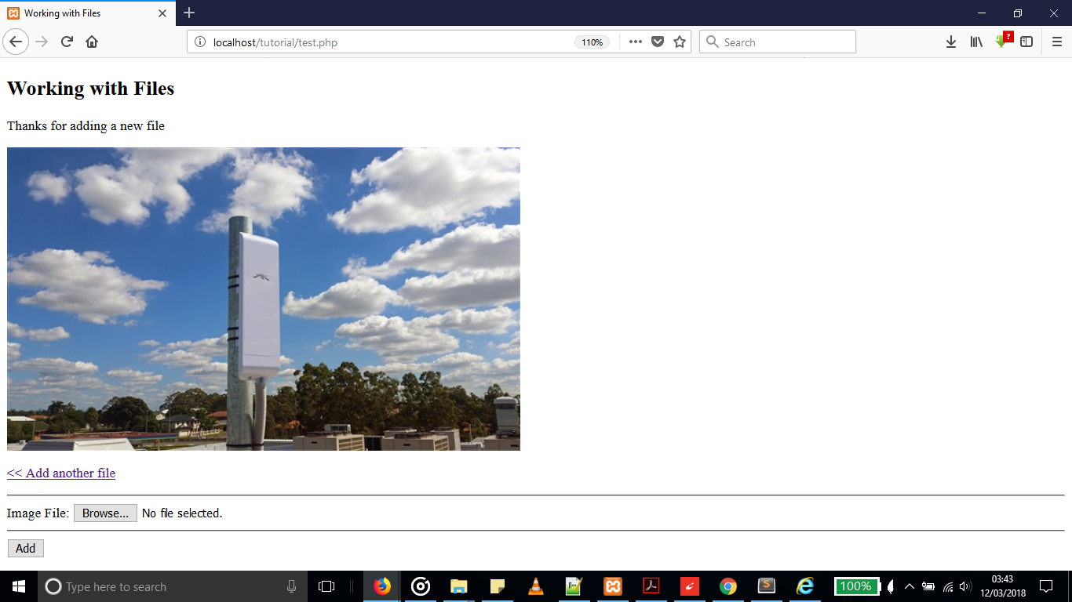Open Windows Task View

326,586
